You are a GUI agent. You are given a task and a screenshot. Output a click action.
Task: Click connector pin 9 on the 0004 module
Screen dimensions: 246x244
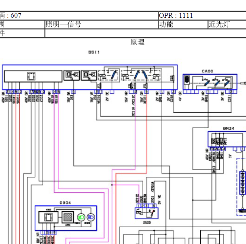(54, 233)
